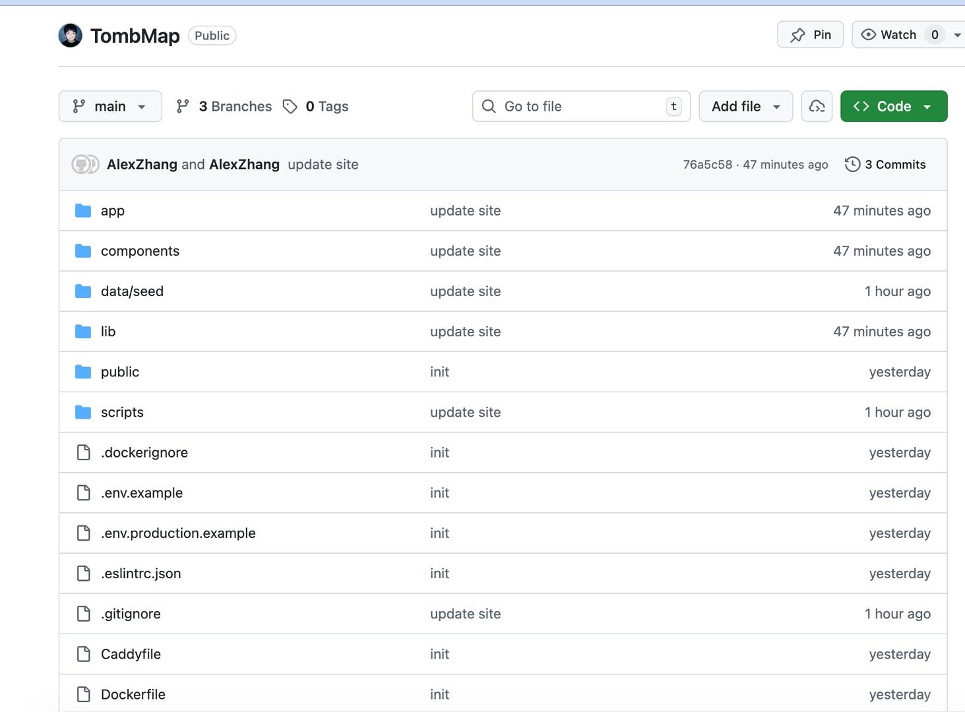The width and height of the screenshot is (965, 712).
Task: Click the .dockerignore file icon
Action: pos(84,452)
